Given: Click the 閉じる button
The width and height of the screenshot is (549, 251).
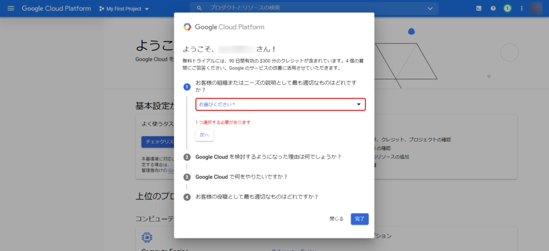Looking at the screenshot, I should point(337,219).
